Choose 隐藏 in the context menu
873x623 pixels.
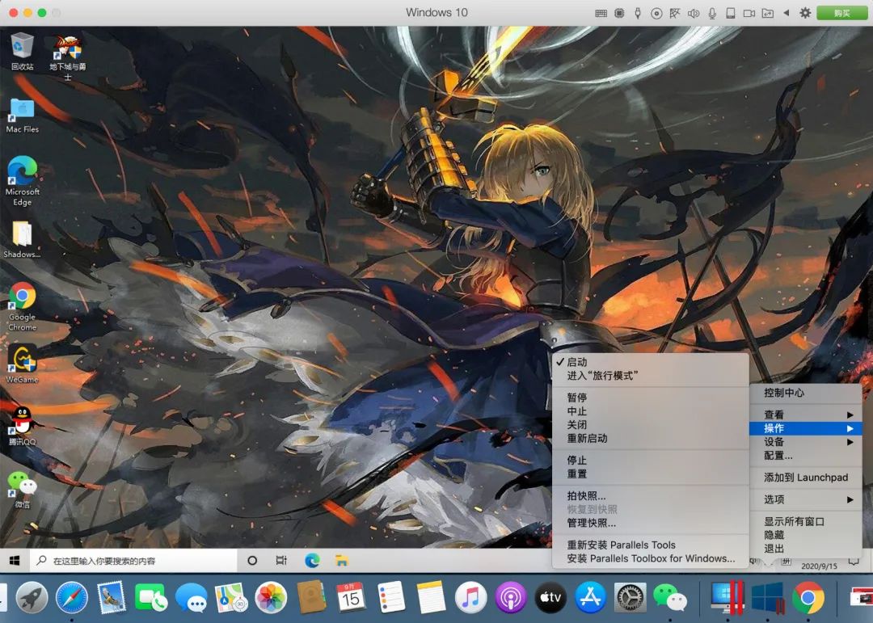(805, 535)
